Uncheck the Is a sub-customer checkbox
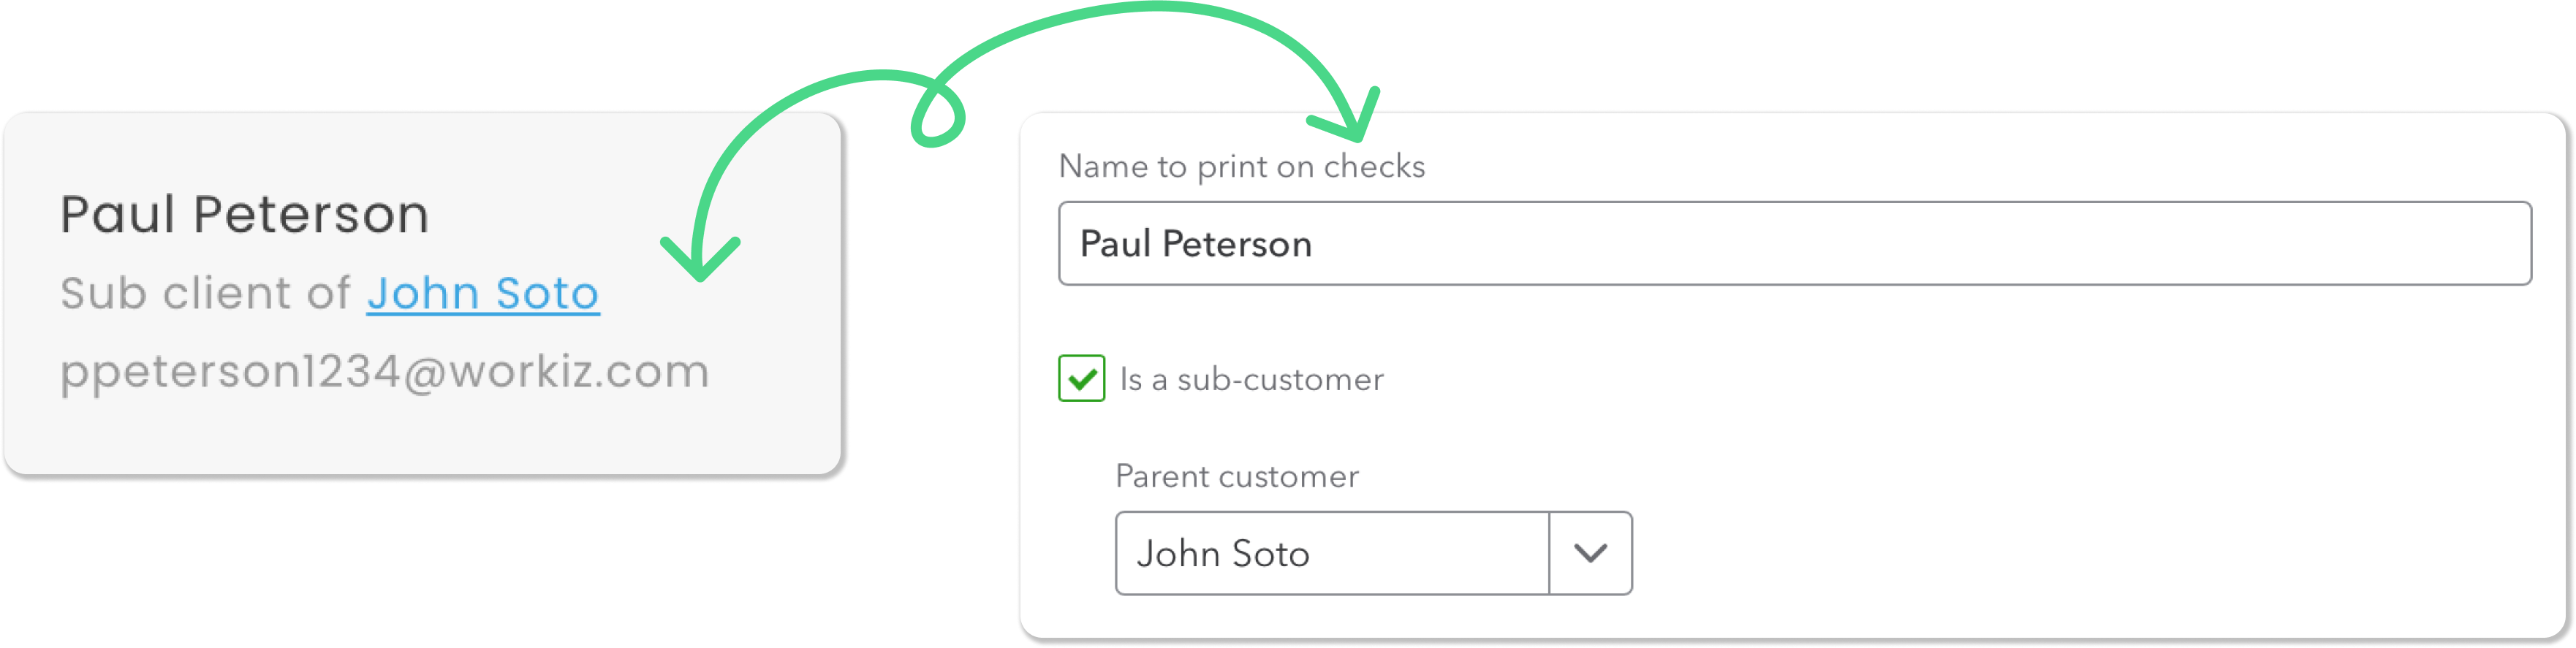 pyautogui.click(x=1081, y=379)
